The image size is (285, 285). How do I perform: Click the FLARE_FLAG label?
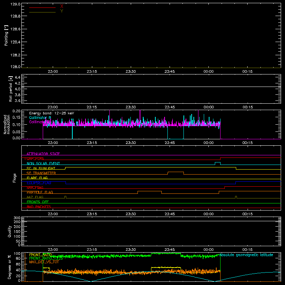click(x=37, y=178)
